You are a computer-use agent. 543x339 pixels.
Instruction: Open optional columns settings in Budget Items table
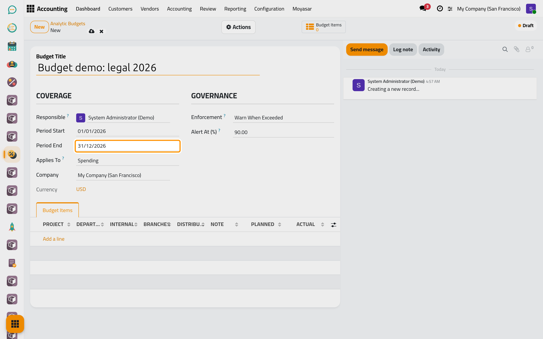click(334, 225)
